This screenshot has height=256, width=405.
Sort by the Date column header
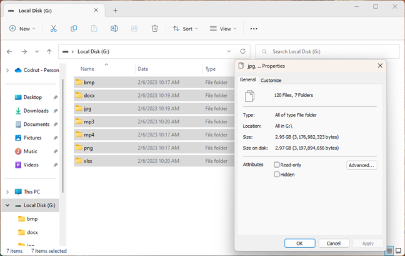(x=143, y=69)
